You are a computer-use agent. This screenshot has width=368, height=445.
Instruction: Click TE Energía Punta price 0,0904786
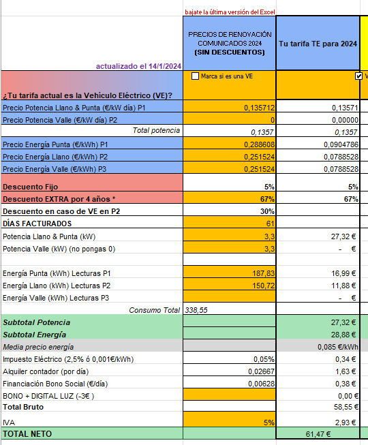pos(318,144)
